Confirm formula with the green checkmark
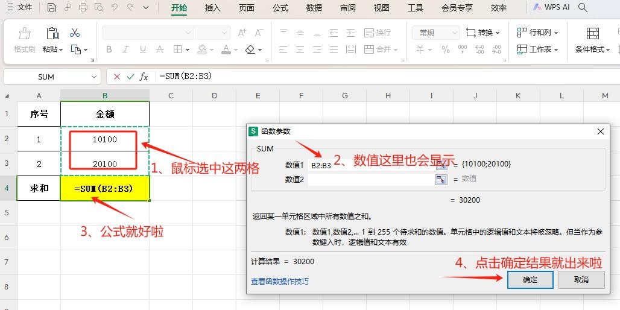 (x=130, y=77)
